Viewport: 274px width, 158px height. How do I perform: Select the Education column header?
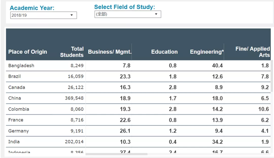[x=164, y=52]
